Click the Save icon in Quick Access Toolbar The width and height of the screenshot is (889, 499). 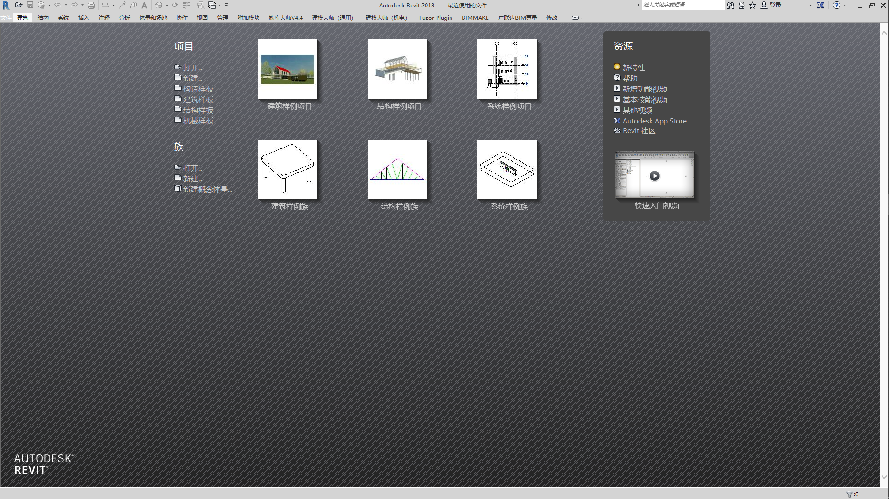point(30,5)
